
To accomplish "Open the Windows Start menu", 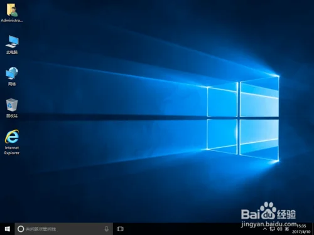I will (8, 229).
